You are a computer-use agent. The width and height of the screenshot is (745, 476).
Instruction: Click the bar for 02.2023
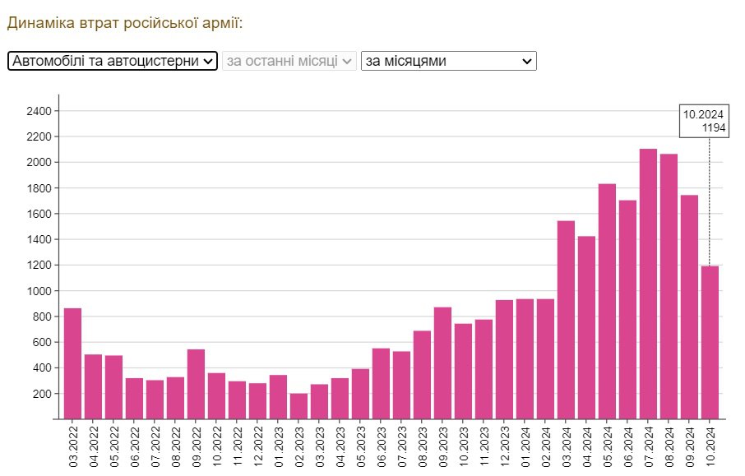click(x=298, y=406)
